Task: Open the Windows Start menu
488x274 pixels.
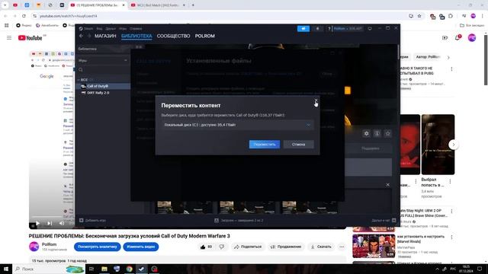Action: (x=6, y=269)
